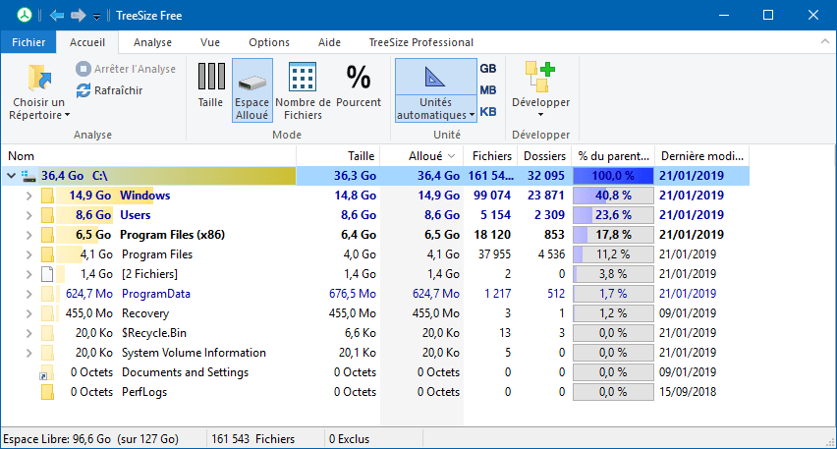Click the PerfLogs folder icon

47,392
